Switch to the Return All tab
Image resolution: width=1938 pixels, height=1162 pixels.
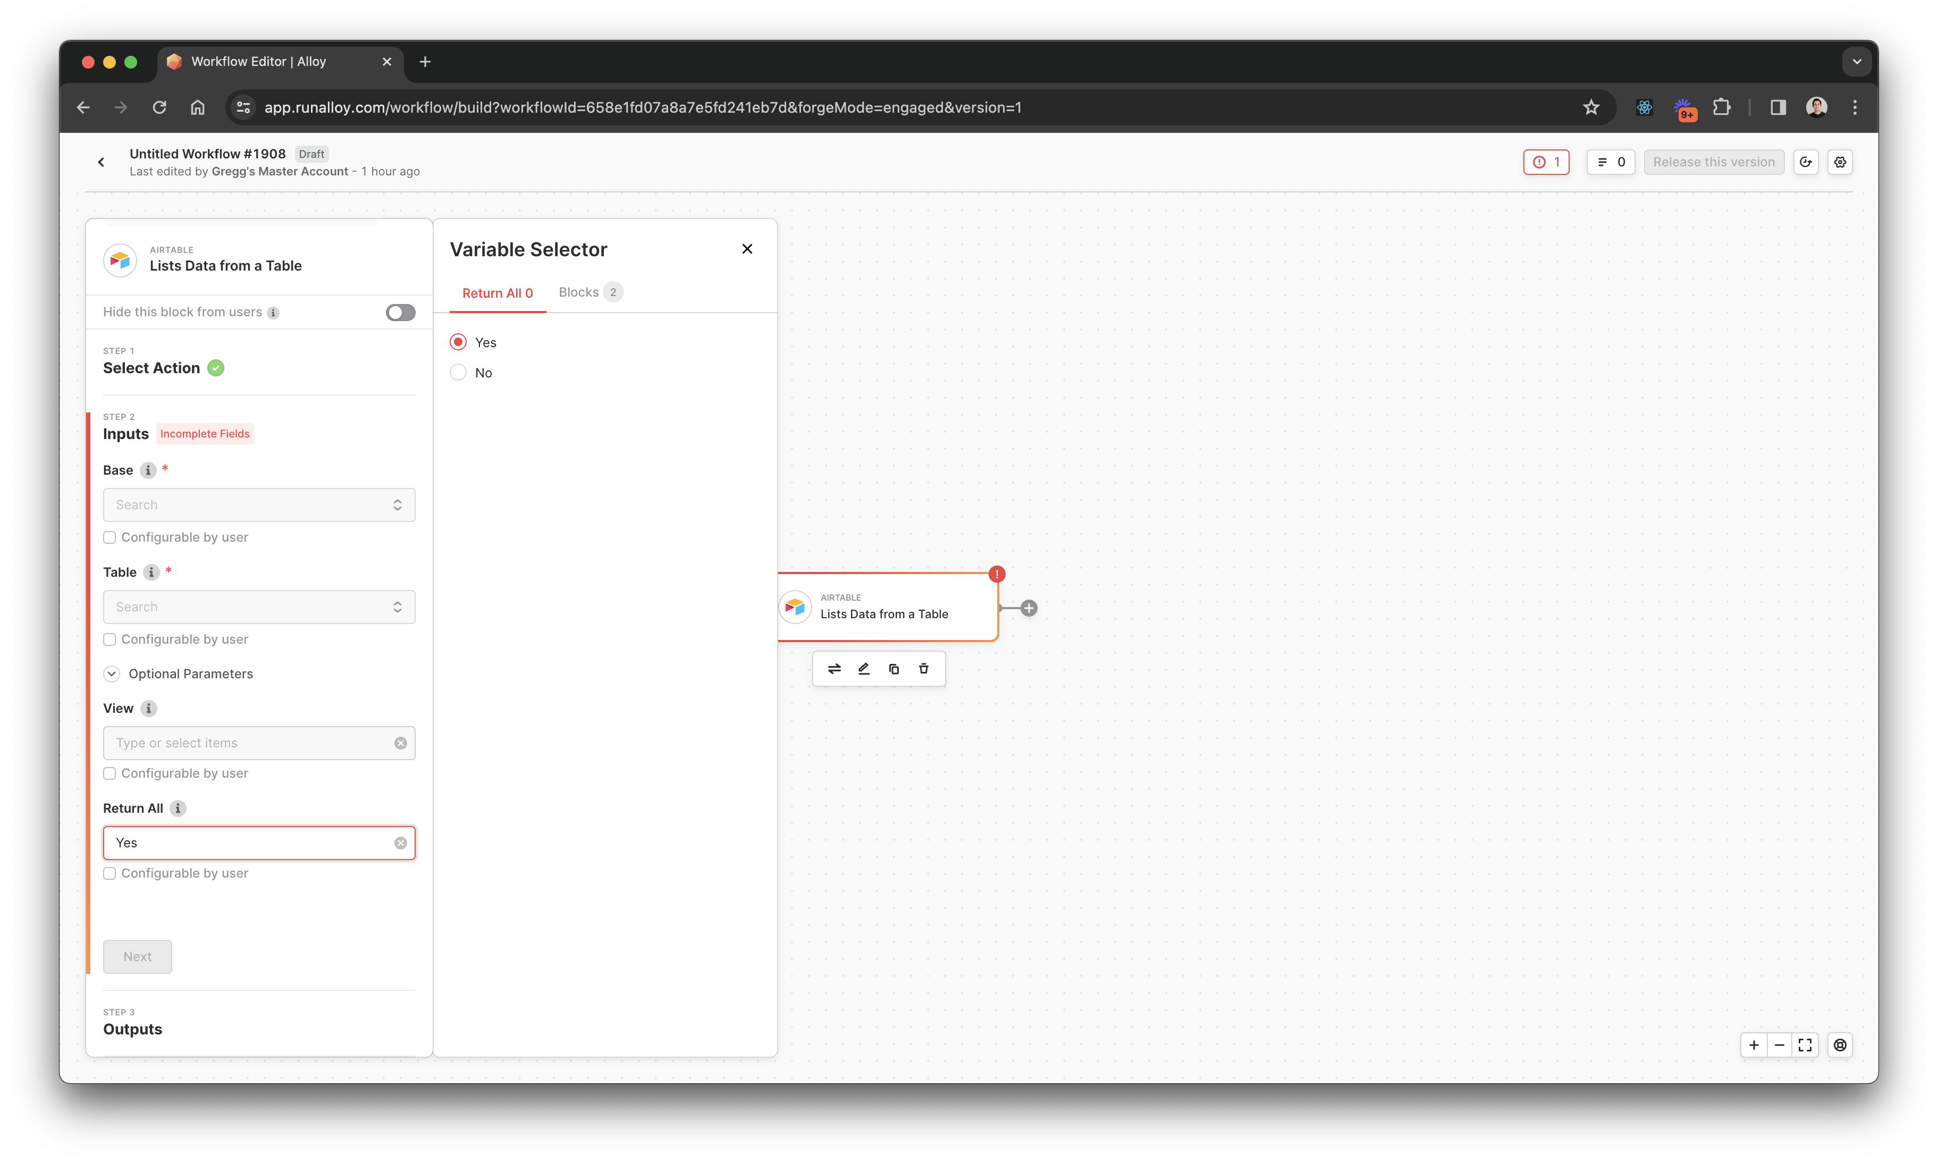point(497,293)
